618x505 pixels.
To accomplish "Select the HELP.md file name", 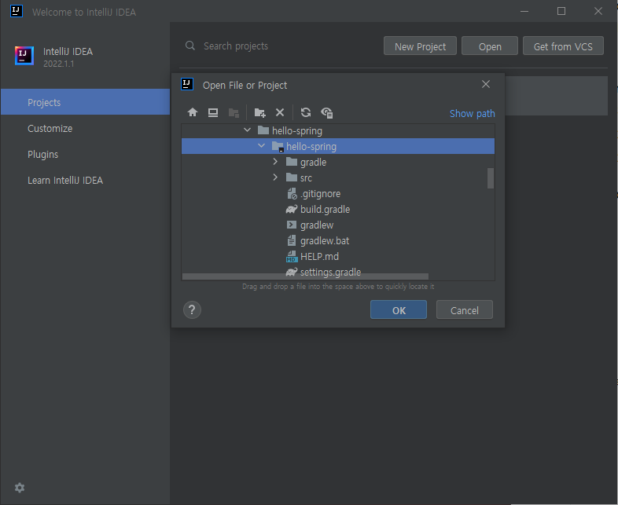I will pyautogui.click(x=320, y=257).
